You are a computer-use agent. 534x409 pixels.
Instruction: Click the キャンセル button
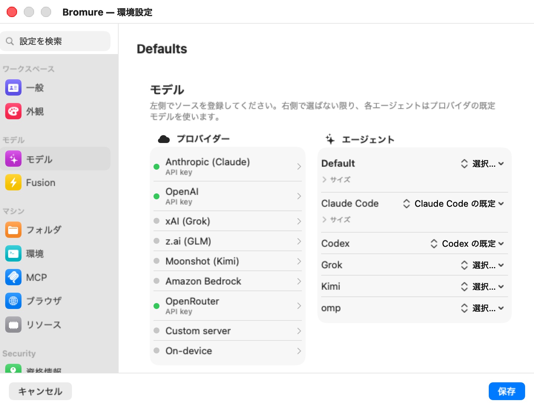(40, 391)
